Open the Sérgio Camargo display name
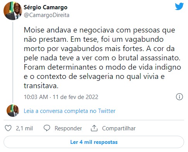 coord(45,7)
